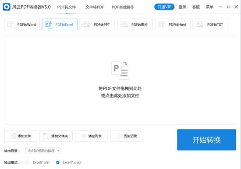Open the PDF转文件 tab

pos(67,7)
